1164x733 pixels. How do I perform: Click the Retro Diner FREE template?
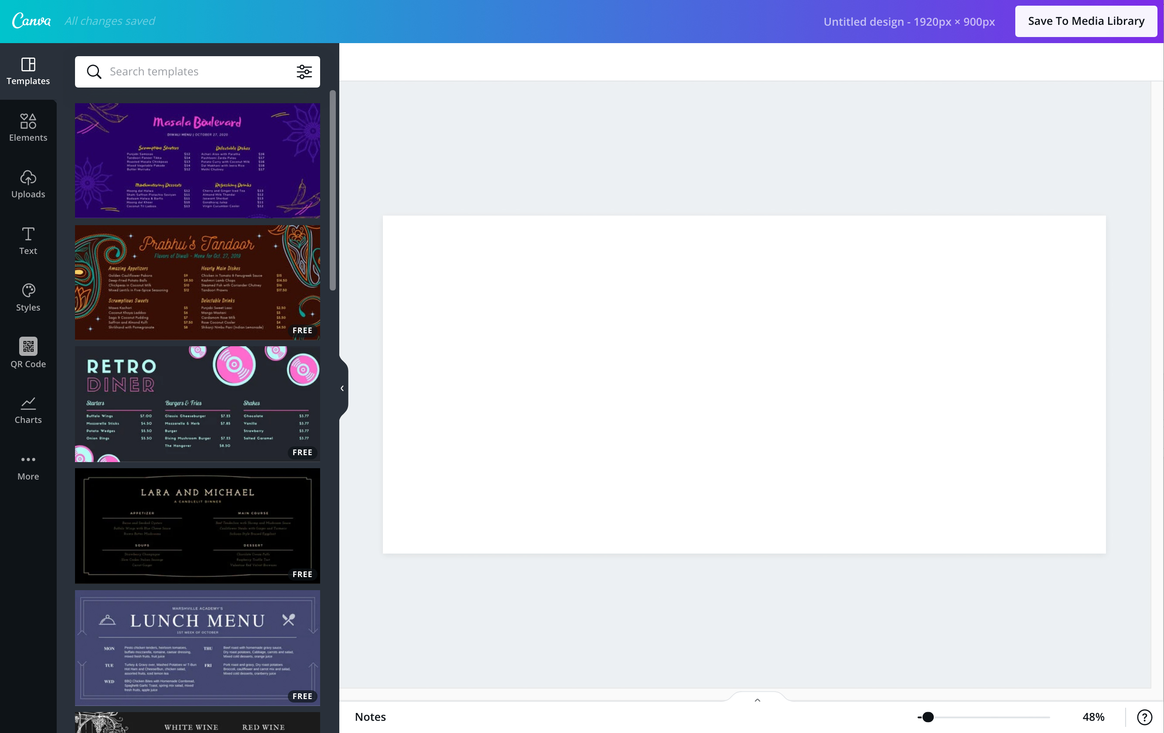click(x=197, y=403)
